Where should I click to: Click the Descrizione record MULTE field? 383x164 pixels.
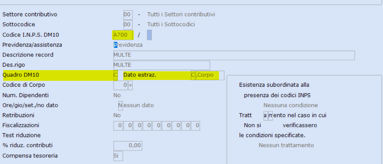tap(234, 55)
